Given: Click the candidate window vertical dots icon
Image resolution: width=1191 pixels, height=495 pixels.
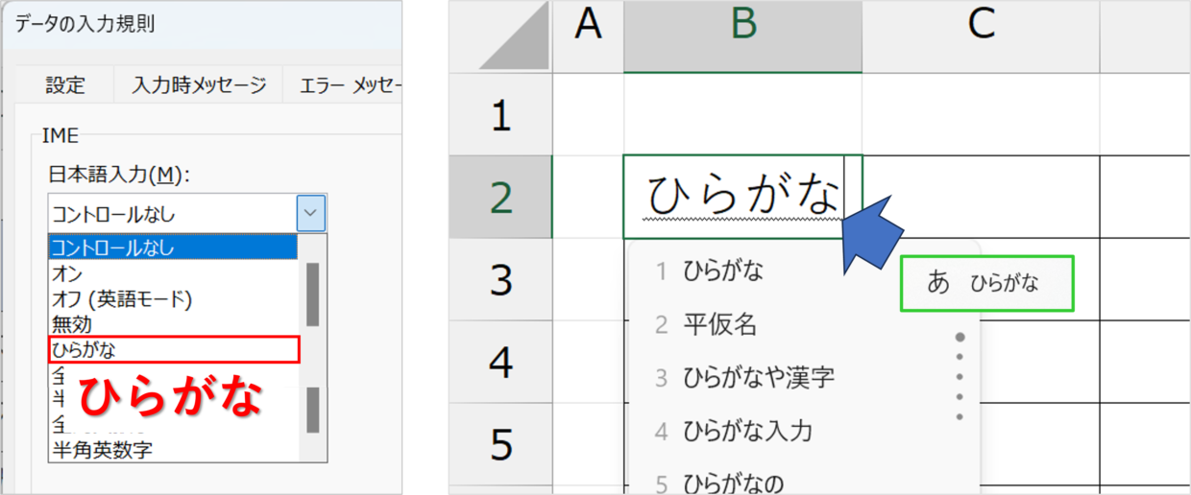Looking at the screenshot, I should click(x=960, y=377).
